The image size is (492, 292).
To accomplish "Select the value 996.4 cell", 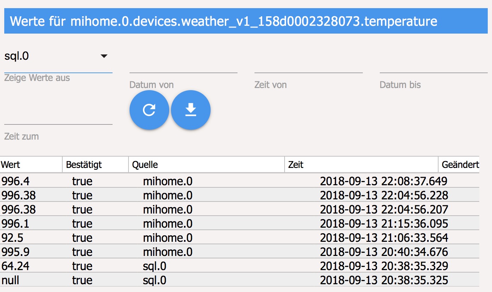I will pos(16,181).
